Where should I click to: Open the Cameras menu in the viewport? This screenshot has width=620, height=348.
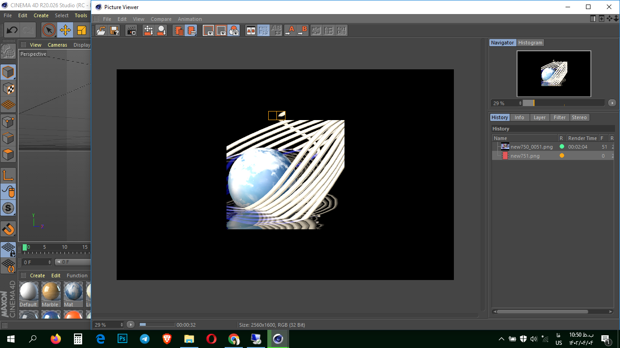coord(57,45)
